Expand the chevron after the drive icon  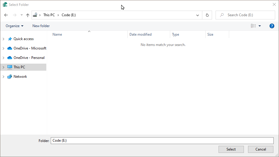pyautogui.click(x=40, y=15)
